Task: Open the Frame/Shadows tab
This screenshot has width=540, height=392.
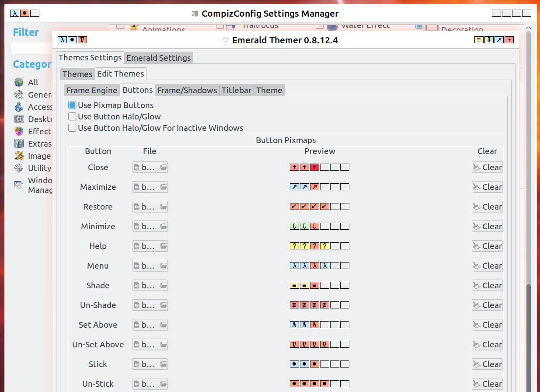Action: [187, 91]
